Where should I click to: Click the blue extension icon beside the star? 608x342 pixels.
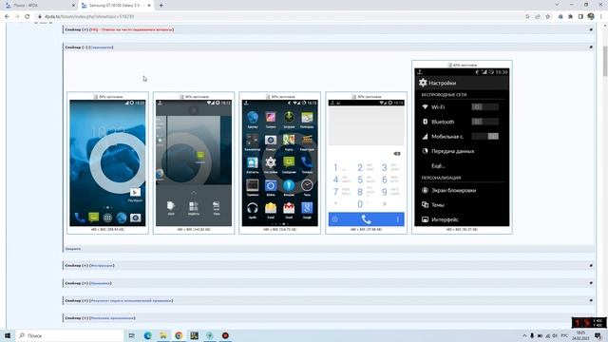(x=560, y=17)
